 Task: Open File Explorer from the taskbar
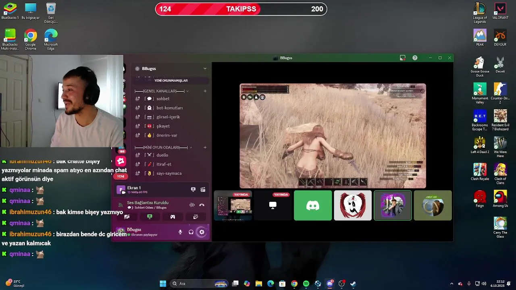259,284
